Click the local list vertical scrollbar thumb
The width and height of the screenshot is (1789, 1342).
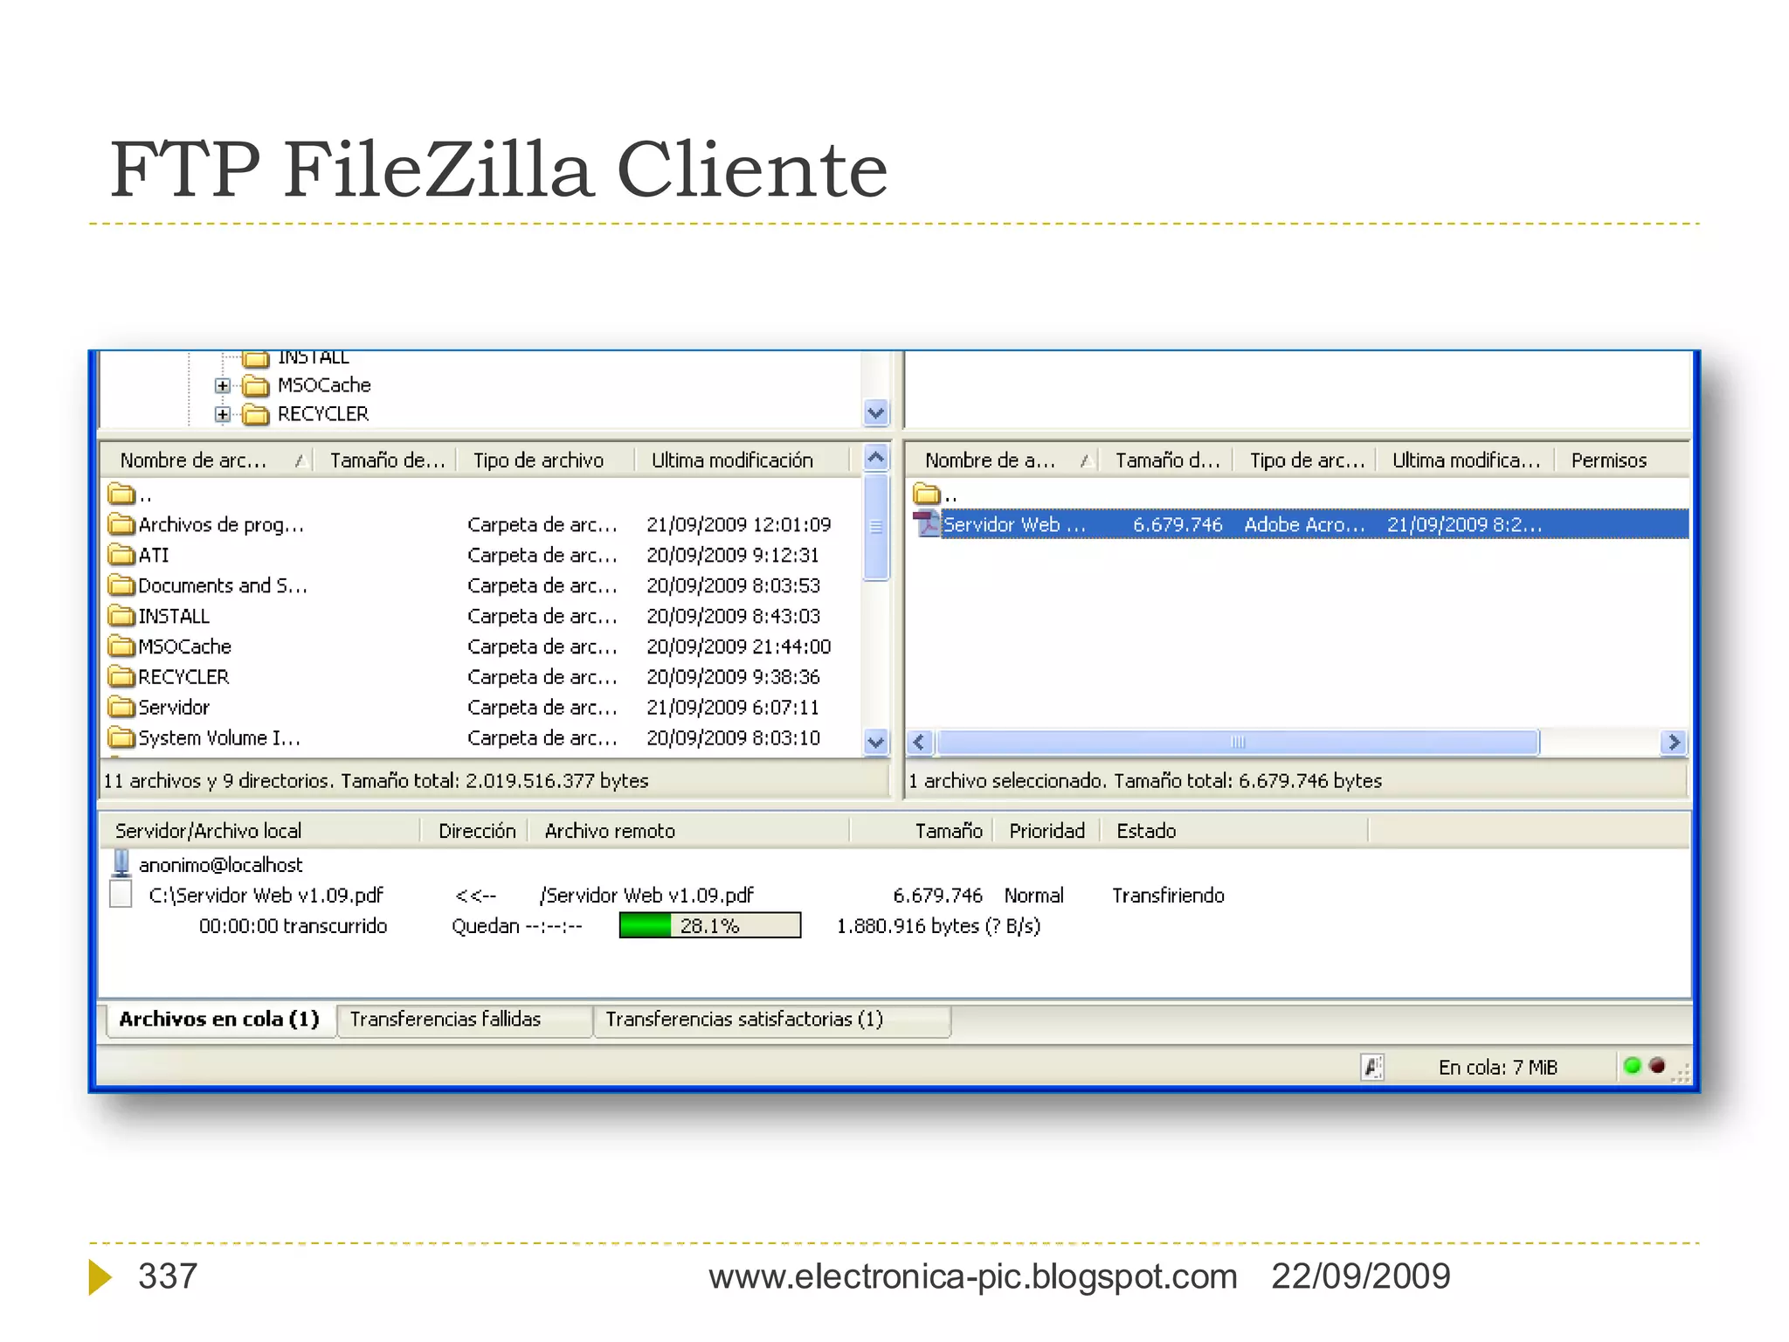pyautogui.click(x=875, y=527)
